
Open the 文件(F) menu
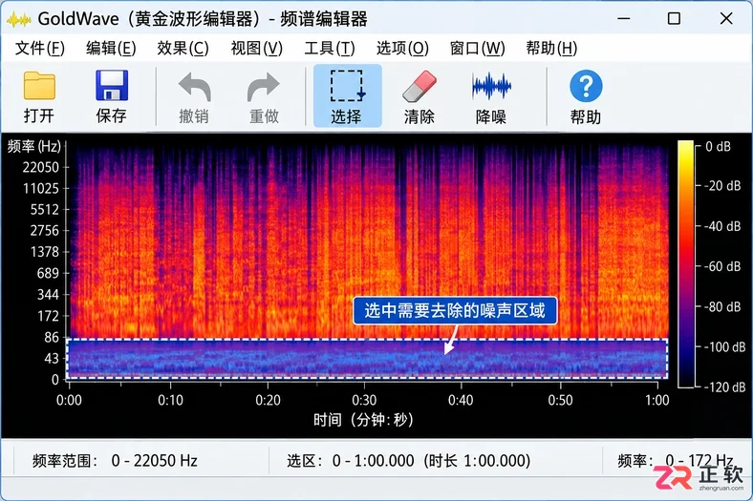coord(40,48)
